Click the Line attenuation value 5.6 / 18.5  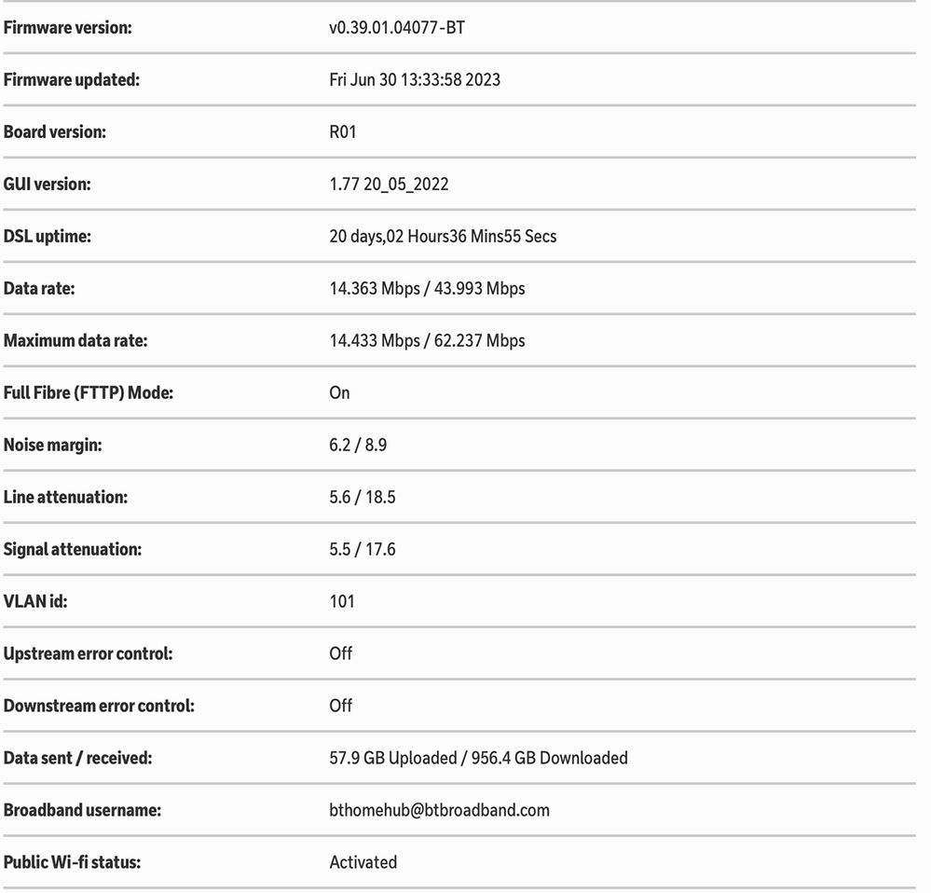(x=363, y=498)
